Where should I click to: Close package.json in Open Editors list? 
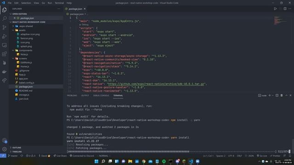coord(15,18)
